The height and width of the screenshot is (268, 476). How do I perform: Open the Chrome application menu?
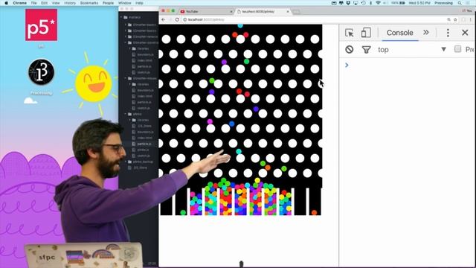click(x=20, y=3)
